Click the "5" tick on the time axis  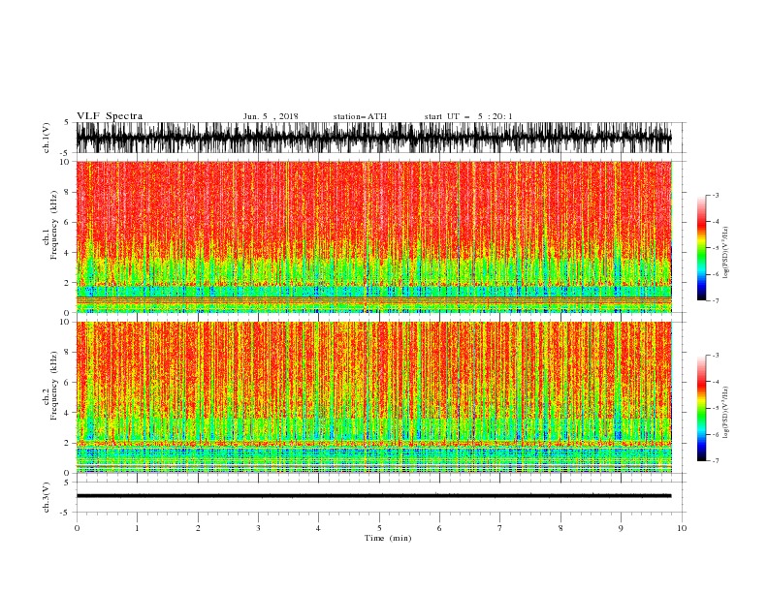tap(379, 528)
